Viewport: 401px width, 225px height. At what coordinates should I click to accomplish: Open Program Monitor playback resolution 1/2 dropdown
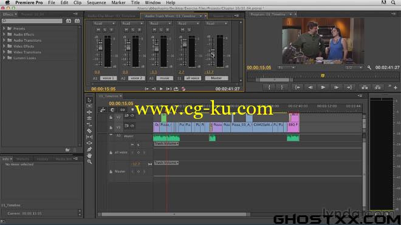coord(354,67)
